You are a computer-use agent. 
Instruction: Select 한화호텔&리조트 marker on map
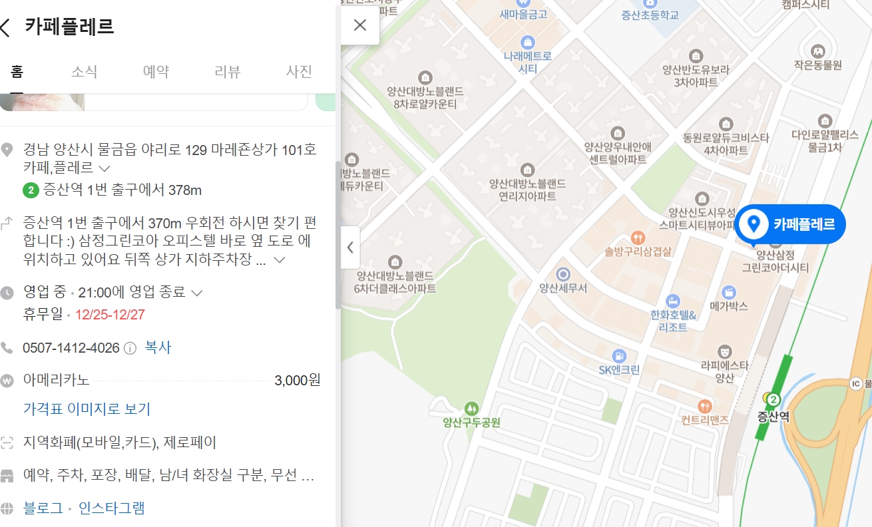pyautogui.click(x=673, y=301)
